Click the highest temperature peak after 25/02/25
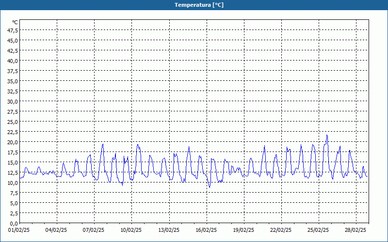This screenshot has height=242, width=388. [327, 135]
